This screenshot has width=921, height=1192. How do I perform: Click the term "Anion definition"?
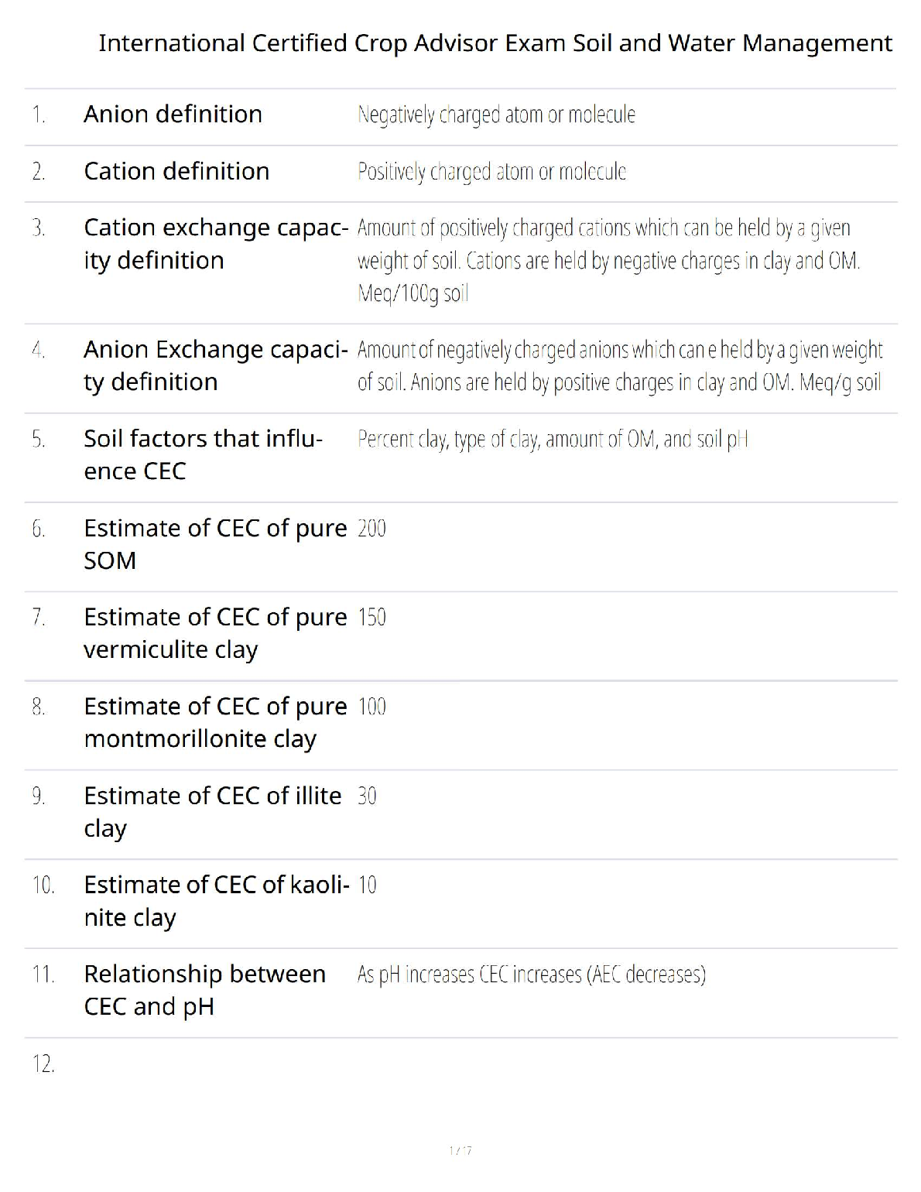pyautogui.click(x=173, y=115)
